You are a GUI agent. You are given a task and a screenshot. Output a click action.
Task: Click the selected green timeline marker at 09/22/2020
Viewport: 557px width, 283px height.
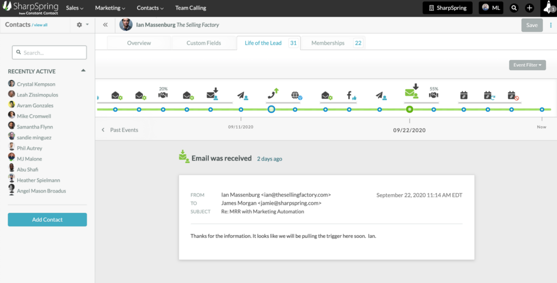(x=410, y=109)
